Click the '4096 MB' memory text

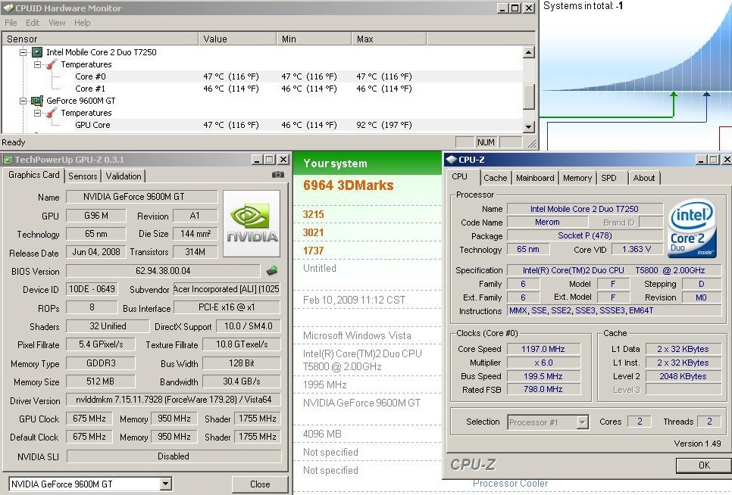click(322, 434)
